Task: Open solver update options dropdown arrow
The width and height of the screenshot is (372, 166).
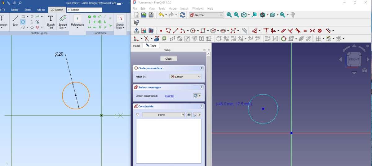Action: 200,96
